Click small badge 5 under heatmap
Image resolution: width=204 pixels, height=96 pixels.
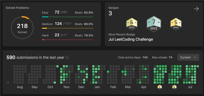160,87
